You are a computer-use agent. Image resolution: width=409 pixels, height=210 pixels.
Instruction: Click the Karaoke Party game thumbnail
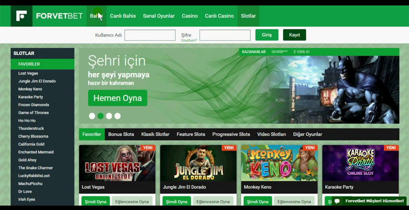(360, 163)
